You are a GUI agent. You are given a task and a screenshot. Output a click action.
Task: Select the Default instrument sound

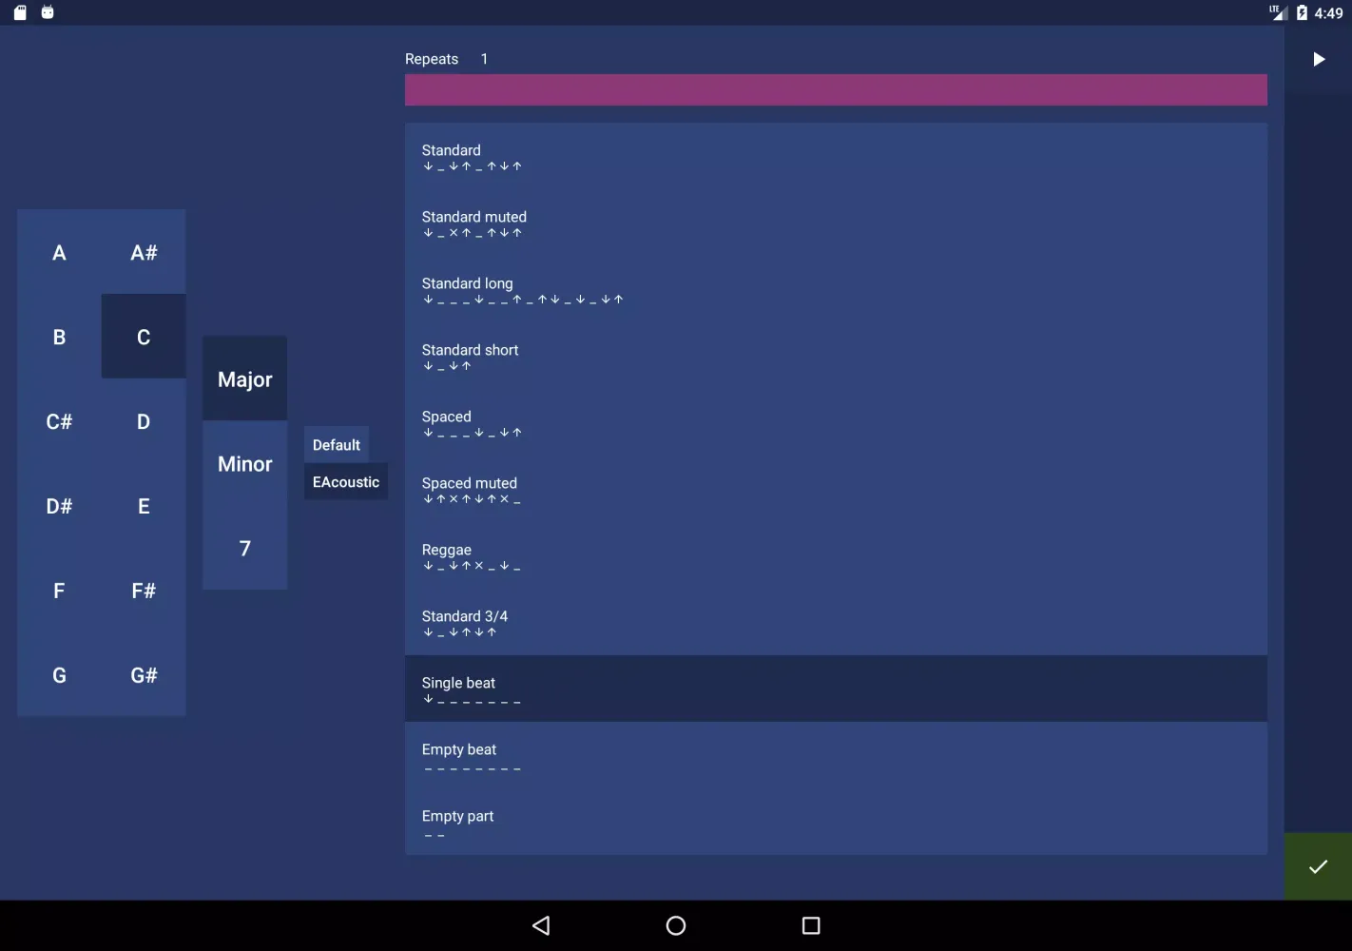[x=337, y=445]
